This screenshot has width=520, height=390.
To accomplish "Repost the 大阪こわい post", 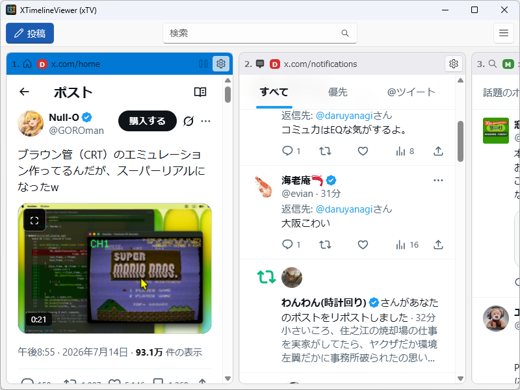I will (x=325, y=245).
